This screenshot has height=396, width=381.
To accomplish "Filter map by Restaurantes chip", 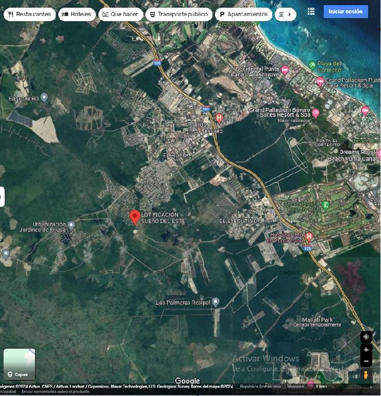I will coord(29,14).
